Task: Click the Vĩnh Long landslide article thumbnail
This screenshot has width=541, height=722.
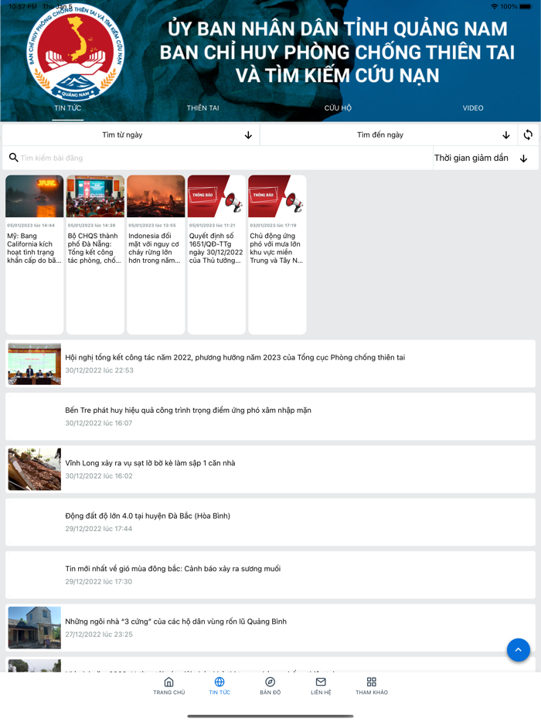Action: click(35, 469)
